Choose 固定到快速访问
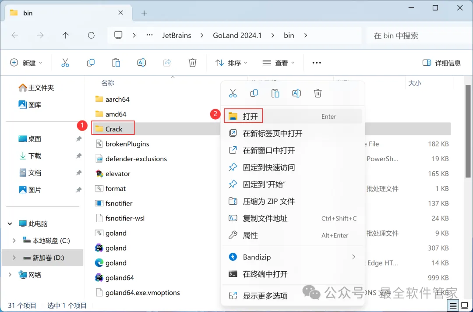The image size is (473, 312). [293, 167]
